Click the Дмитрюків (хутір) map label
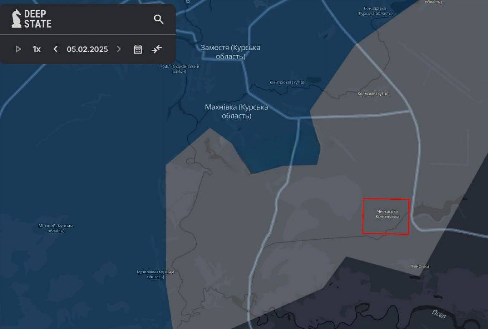The image size is (488, 329). click(287, 82)
